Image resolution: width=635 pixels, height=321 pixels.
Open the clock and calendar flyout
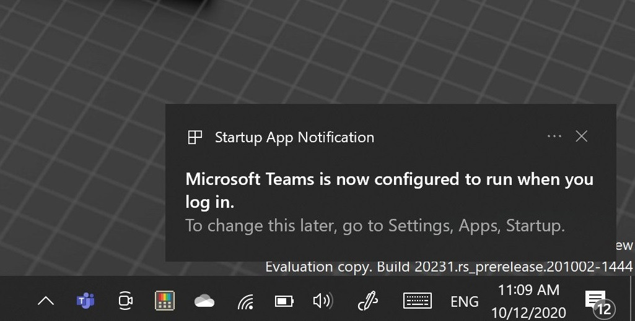528,301
